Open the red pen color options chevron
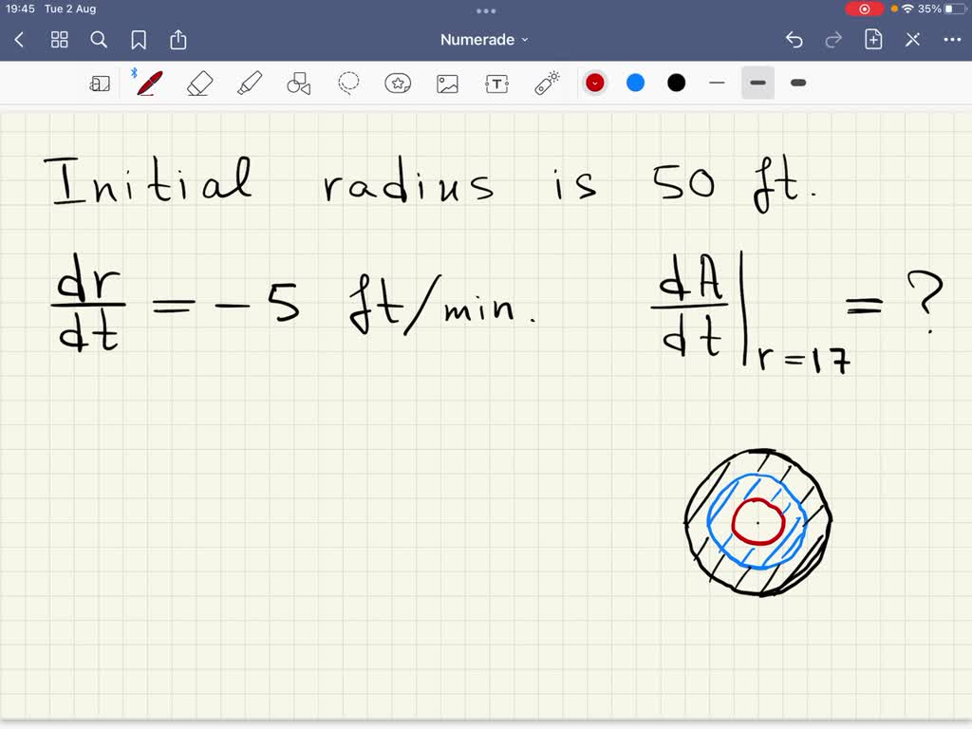972x729 pixels. [x=595, y=83]
